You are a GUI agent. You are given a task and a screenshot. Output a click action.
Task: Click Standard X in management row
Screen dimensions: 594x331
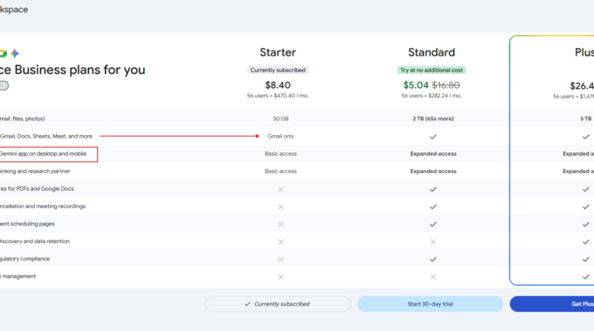click(x=433, y=277)
